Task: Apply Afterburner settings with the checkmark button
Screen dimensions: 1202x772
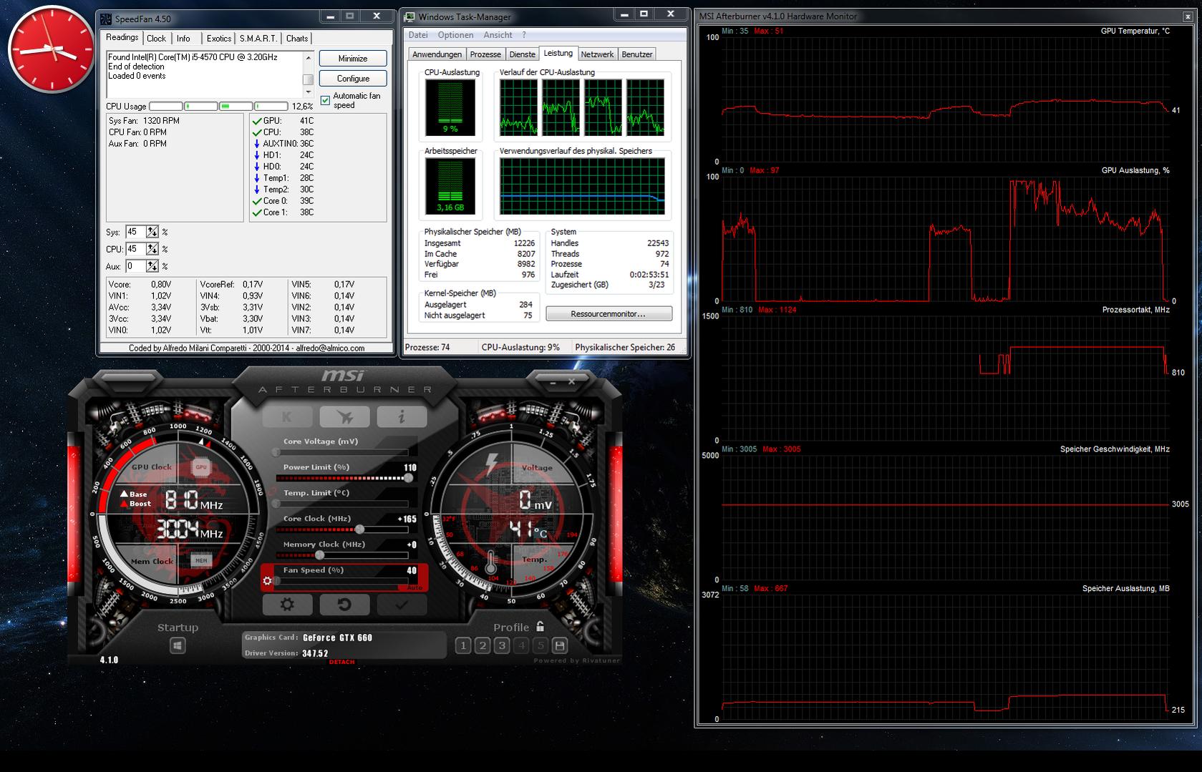Action: click(402, 605)
